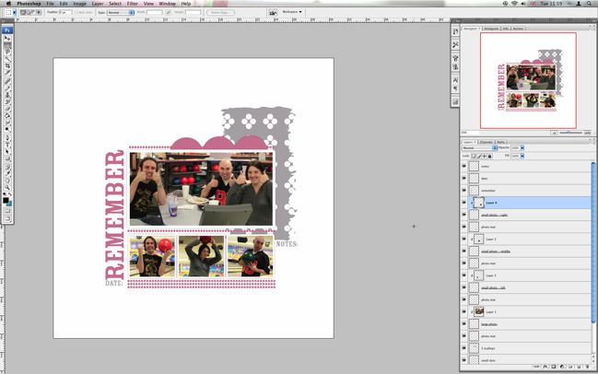This screenshot has width=598, height=374.
Task: Select the Eyedropper tool
Action: (7, 173)
